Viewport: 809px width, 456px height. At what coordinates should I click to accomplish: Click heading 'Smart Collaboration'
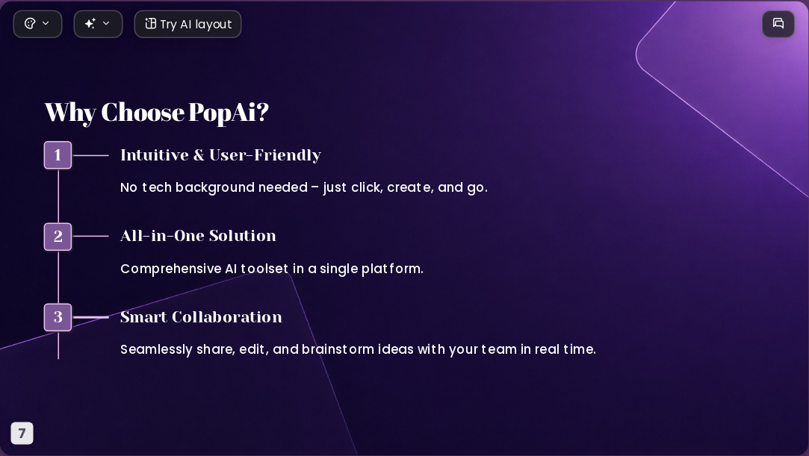(201, 317)
